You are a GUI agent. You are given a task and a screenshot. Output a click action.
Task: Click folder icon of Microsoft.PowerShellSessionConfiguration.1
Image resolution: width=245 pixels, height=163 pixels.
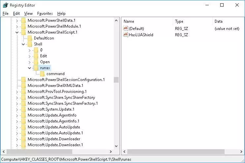[x=24, y=80]
